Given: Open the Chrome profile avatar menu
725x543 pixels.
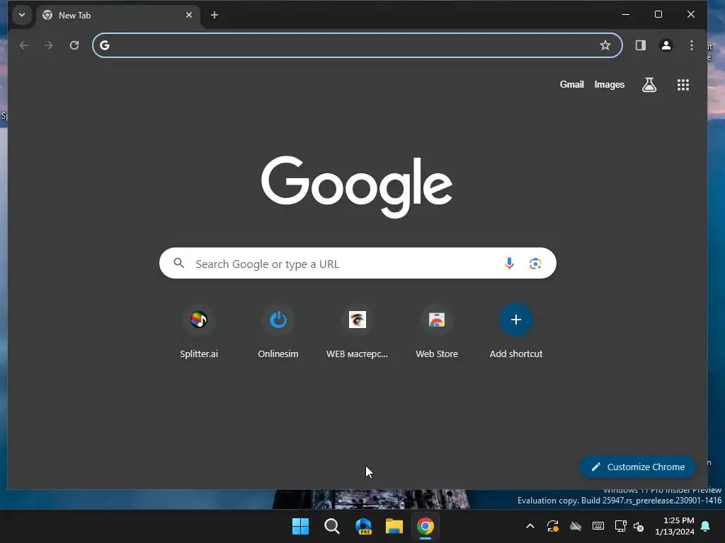Looking at the screenshot, I should tap(666, 45).
